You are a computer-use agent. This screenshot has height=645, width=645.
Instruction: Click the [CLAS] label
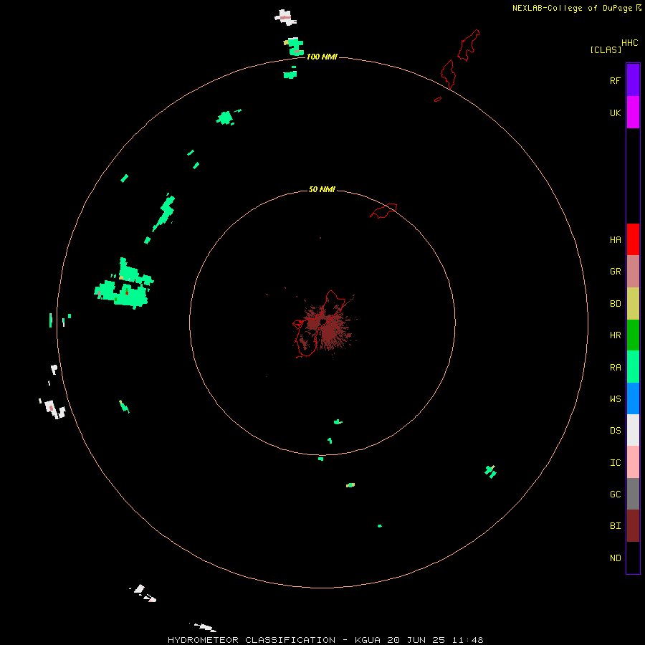[606, 49]
